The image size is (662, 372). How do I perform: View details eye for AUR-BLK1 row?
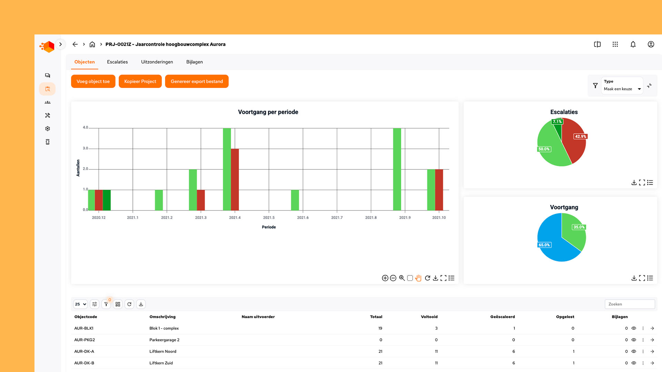click(x=634, y=328)
